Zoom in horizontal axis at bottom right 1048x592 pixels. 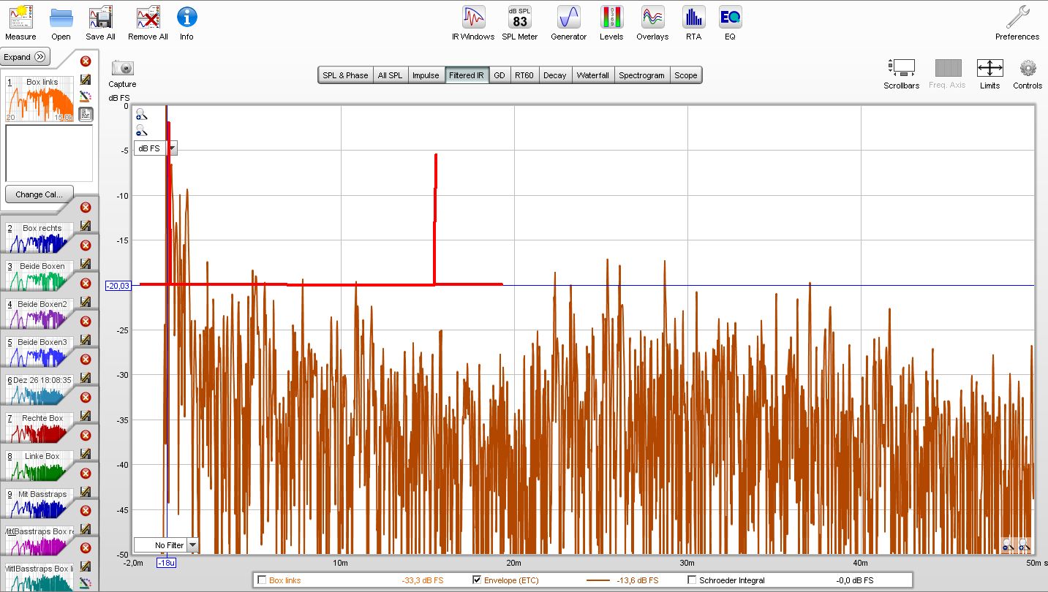tap(1023, 545)
